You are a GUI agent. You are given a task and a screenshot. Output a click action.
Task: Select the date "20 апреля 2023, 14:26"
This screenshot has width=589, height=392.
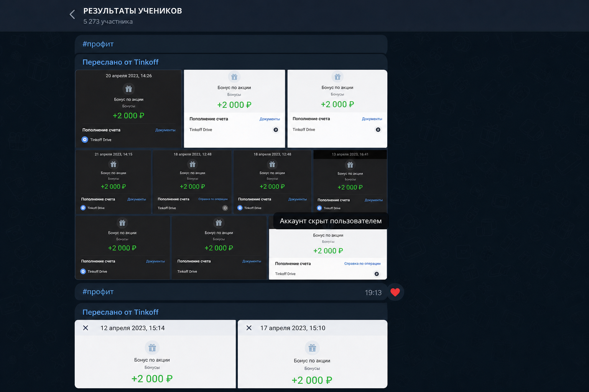[x=129, y=76]
